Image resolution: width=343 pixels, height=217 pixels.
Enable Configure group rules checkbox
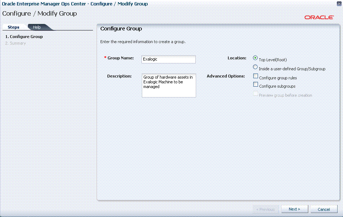pos(255,76)
